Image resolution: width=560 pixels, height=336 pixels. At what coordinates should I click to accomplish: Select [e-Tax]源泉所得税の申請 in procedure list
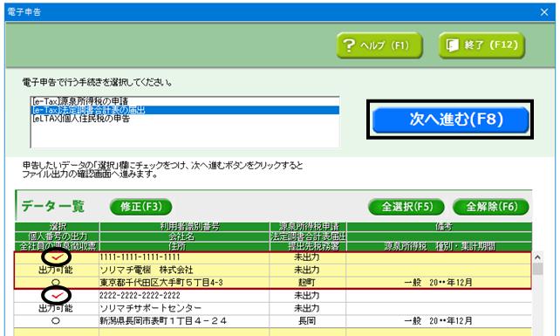[x=185, y=101]
